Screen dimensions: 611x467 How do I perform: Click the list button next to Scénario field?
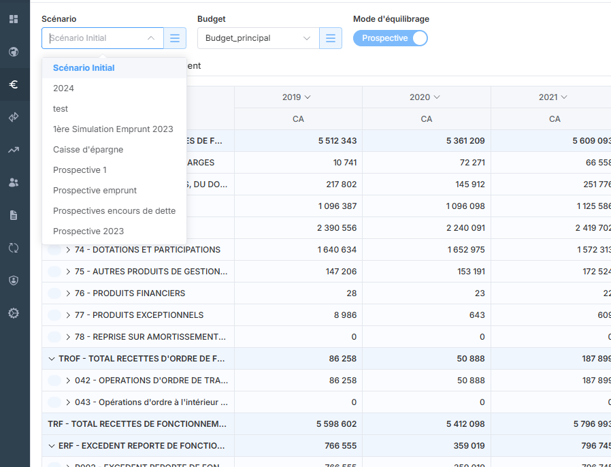175,38
